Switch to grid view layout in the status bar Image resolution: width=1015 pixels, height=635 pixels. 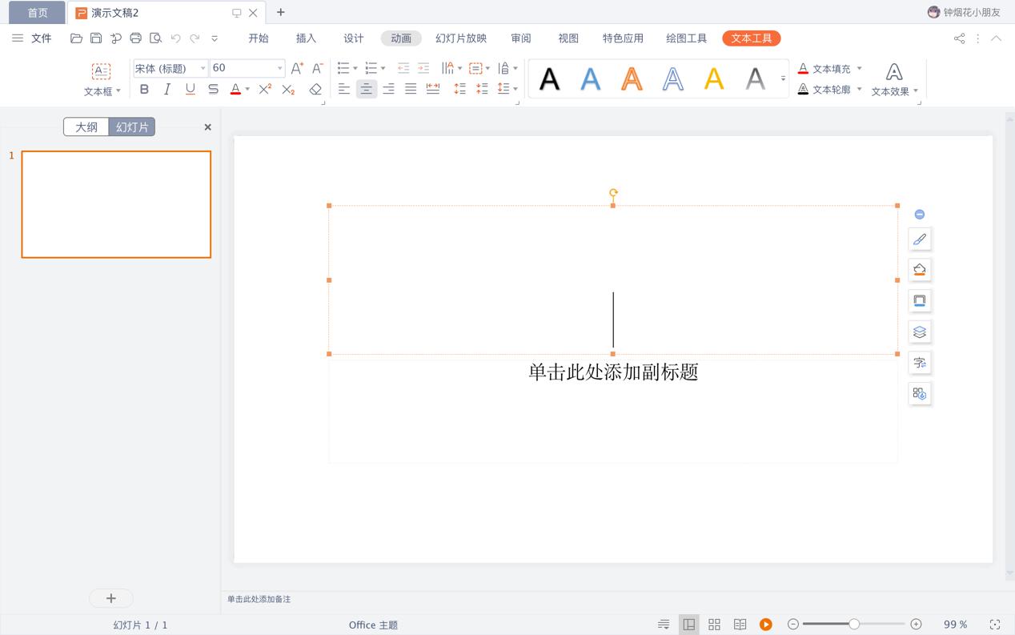pyautogui.click(x=714, y=624)
